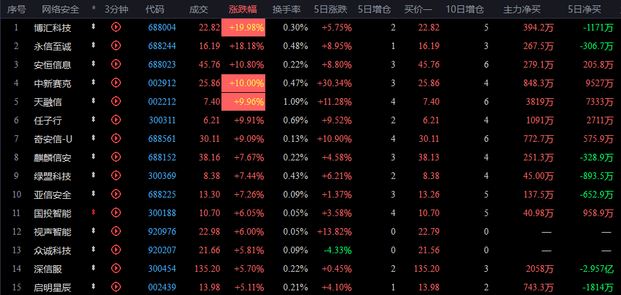621x295 pixels.
Task: Open 3-minute replay icon for 麒麟信安
Action: [116, 157]
